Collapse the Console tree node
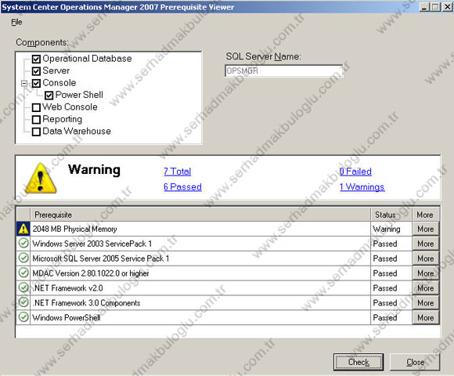This screenshot has width=454, height=376. [24, 84]
